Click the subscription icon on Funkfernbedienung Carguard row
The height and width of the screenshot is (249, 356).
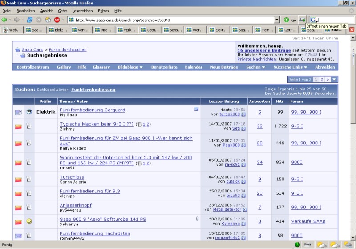coord(196,109)
